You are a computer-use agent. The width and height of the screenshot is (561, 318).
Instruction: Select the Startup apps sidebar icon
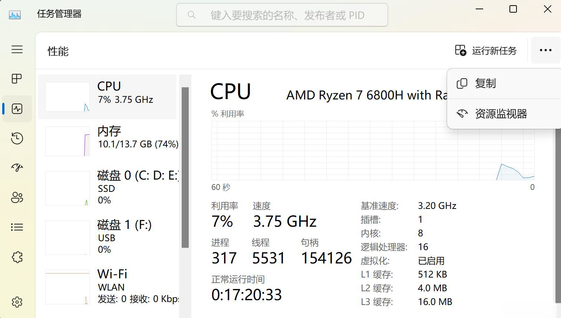click(17, 168)
